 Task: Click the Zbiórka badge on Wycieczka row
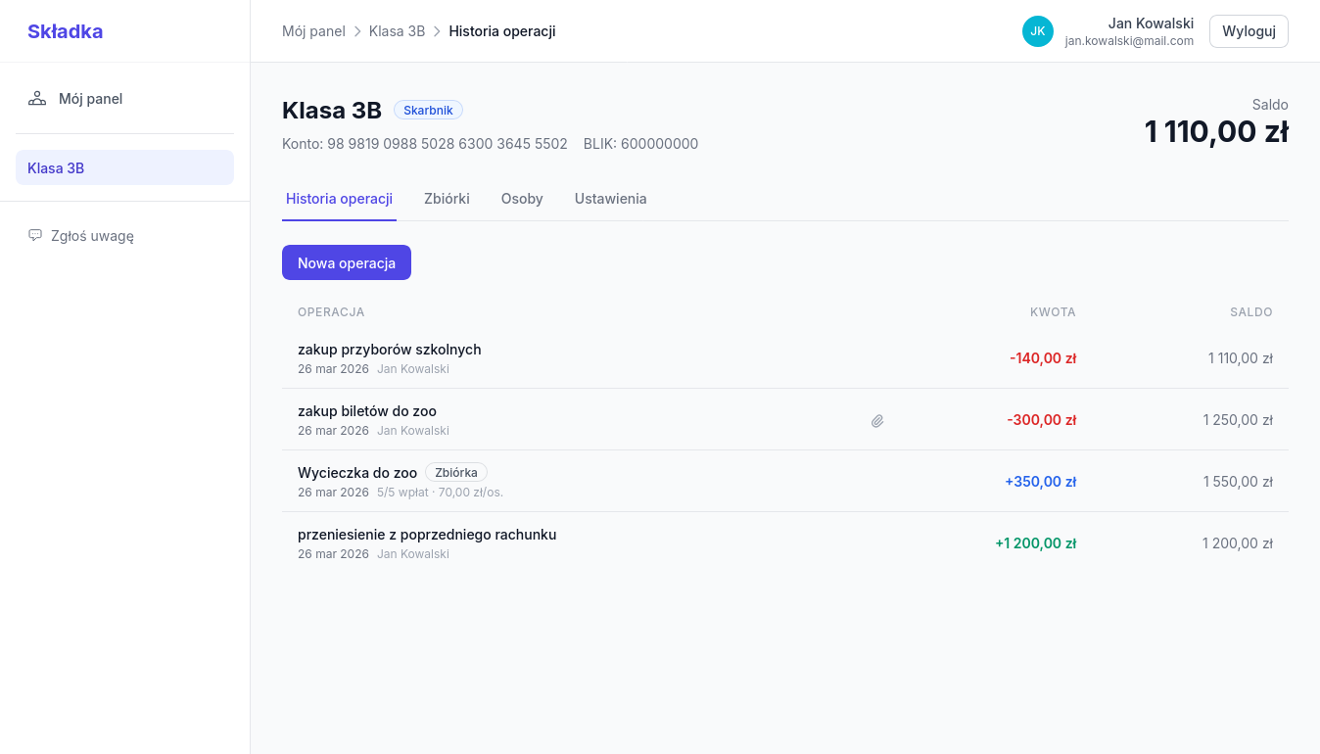[455, 473]
